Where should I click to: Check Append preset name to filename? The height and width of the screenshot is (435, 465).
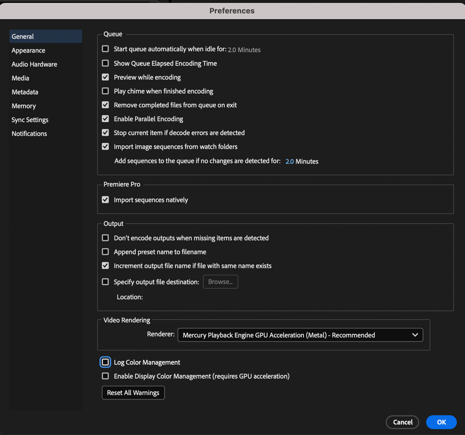click(x=105, y=252)
